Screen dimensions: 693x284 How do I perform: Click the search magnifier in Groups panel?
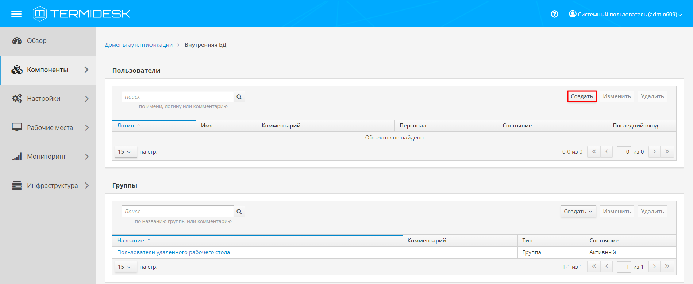(239, 212)
